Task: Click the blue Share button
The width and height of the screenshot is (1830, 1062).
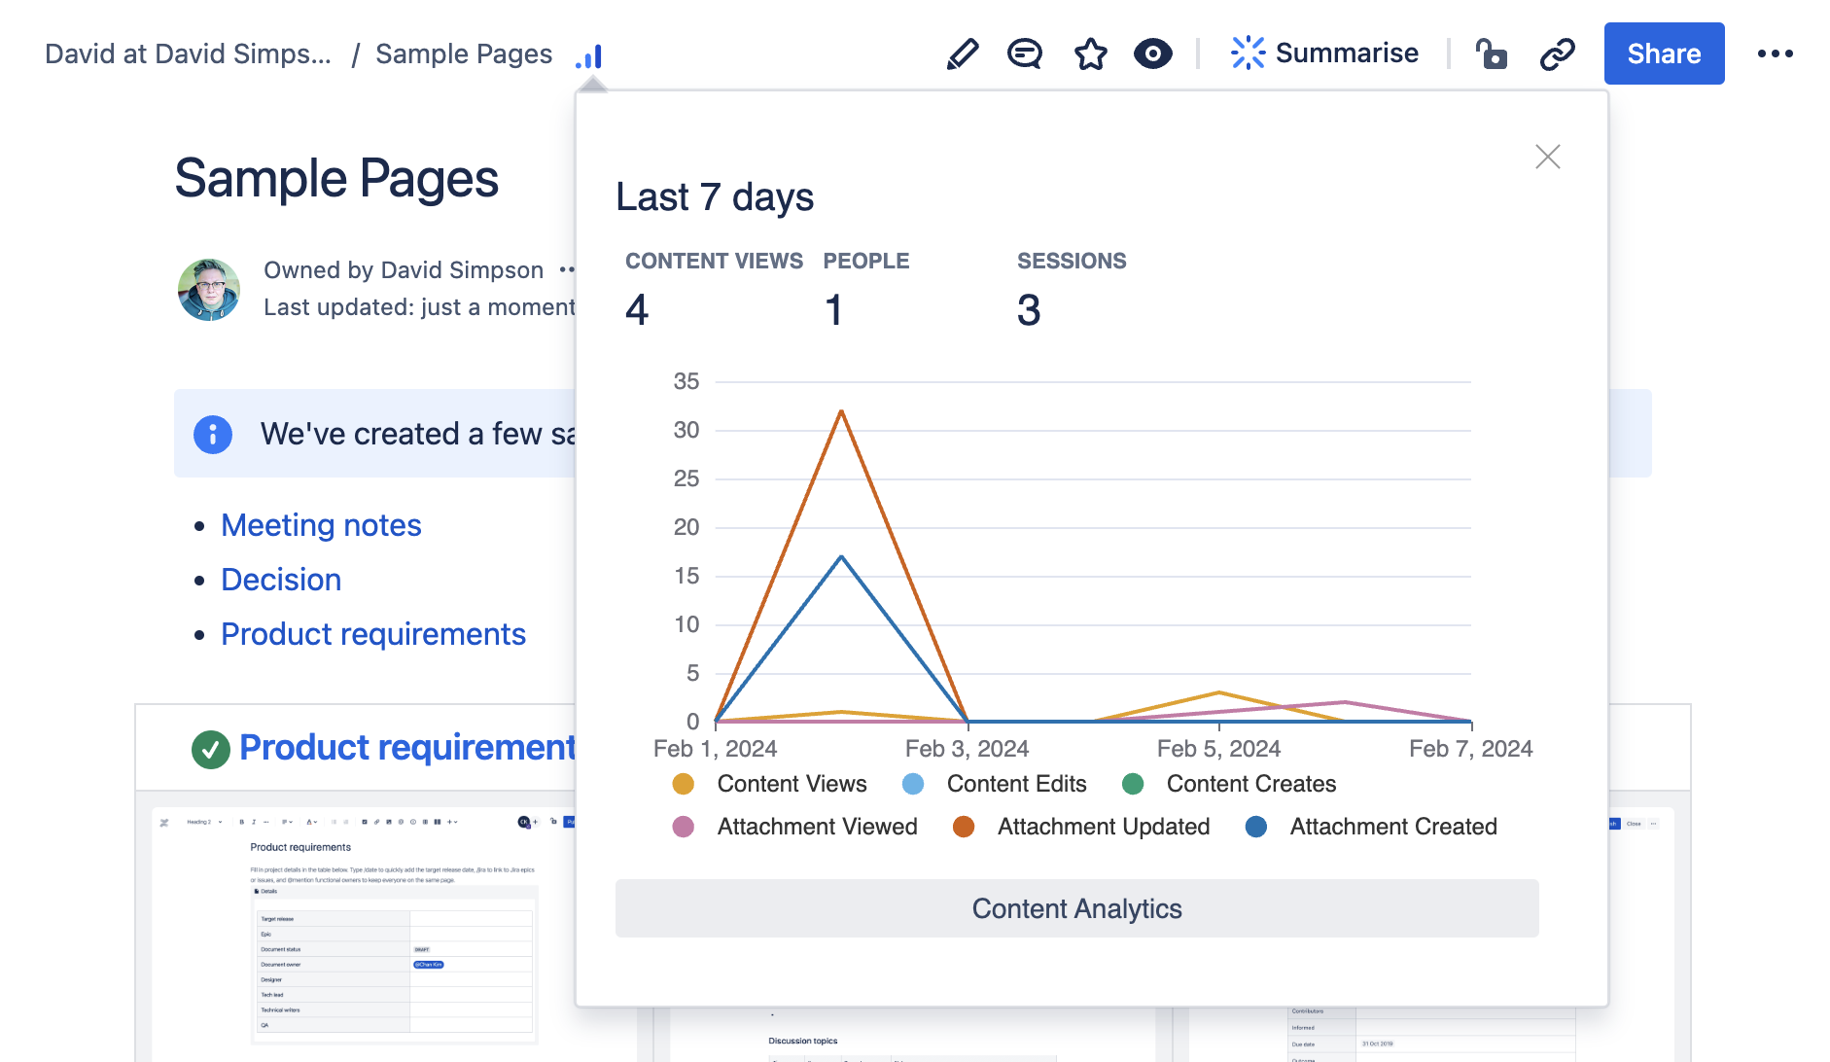Action: 1664,53
